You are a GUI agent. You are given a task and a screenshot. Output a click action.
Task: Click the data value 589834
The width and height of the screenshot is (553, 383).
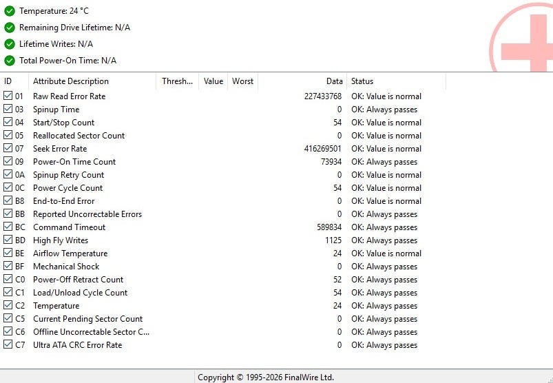tap(329, 227)
